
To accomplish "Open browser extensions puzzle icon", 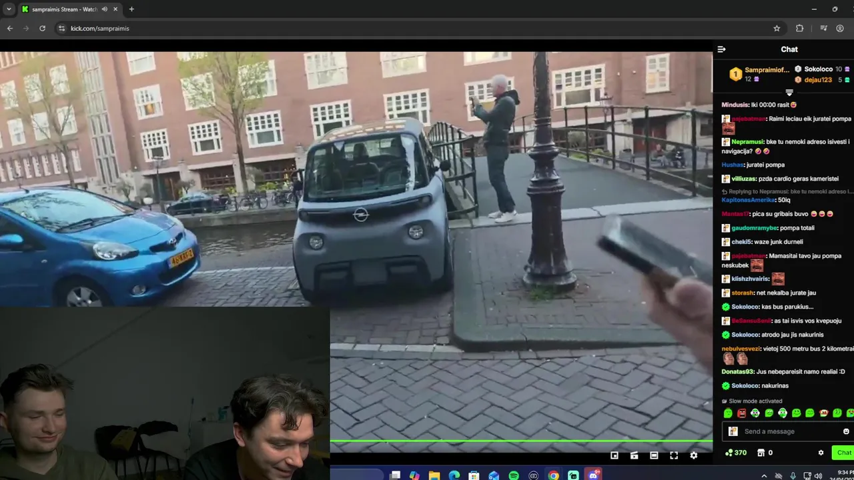I will [x=799, y=29].
